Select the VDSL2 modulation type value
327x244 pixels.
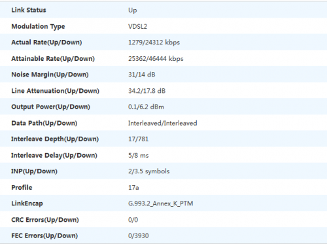tap(137, 26)
